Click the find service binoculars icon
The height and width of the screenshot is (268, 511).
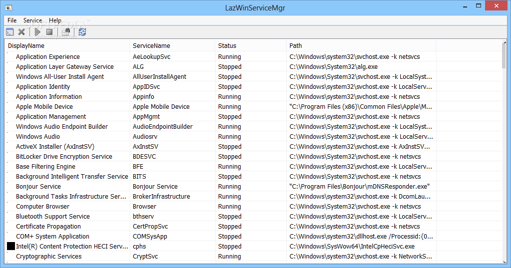tap(66, 32)
